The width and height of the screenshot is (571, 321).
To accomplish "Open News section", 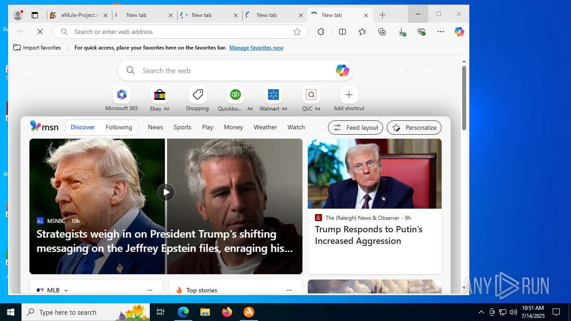I will [155, 127].
